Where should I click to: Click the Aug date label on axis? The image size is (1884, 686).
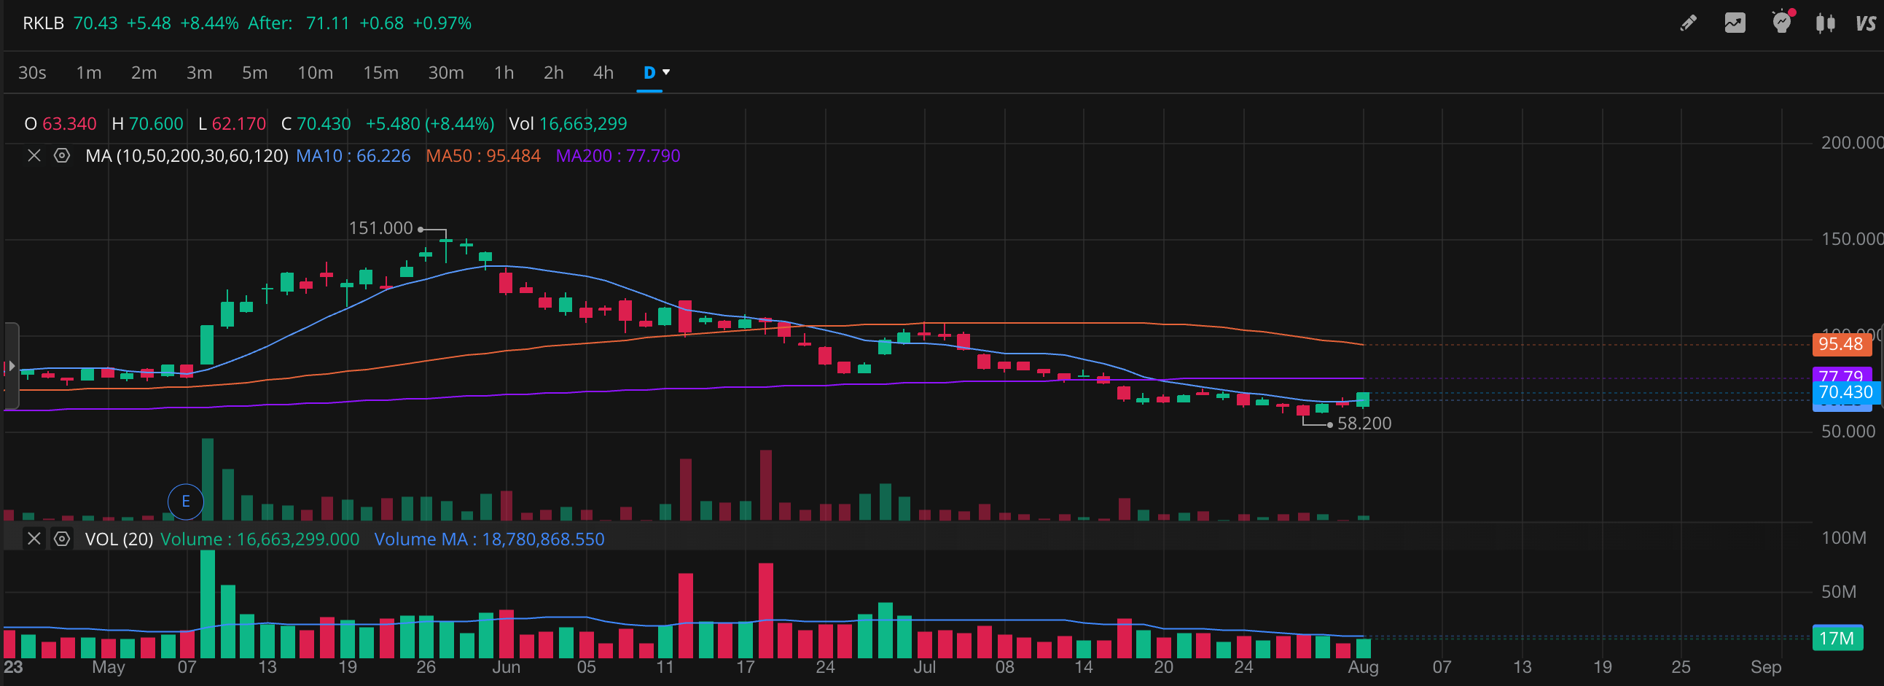(1364, 667)
